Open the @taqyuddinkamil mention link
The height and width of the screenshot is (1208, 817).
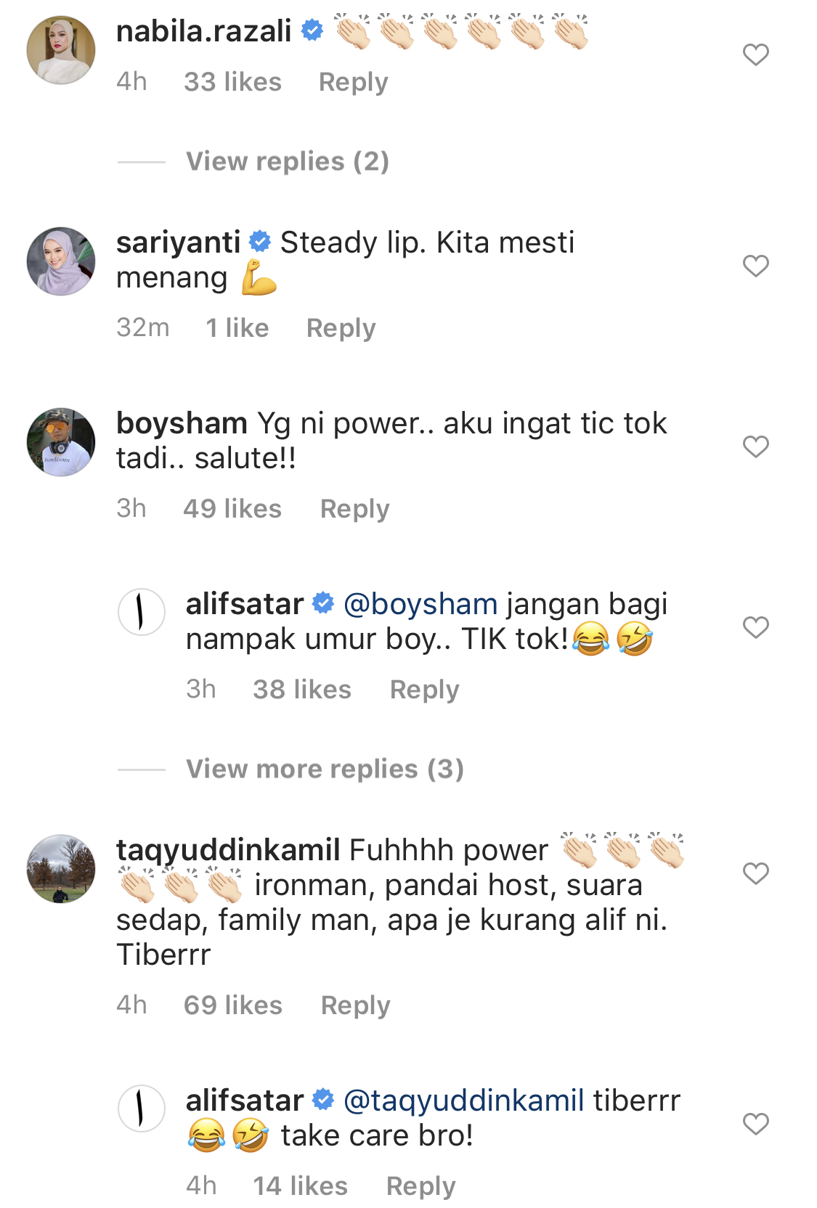463,1101
